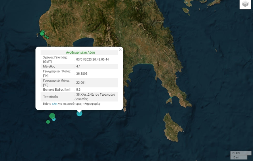253x161 pixels.
Task: Click the large green offshore earthquake marker
Action: [52, 116]
